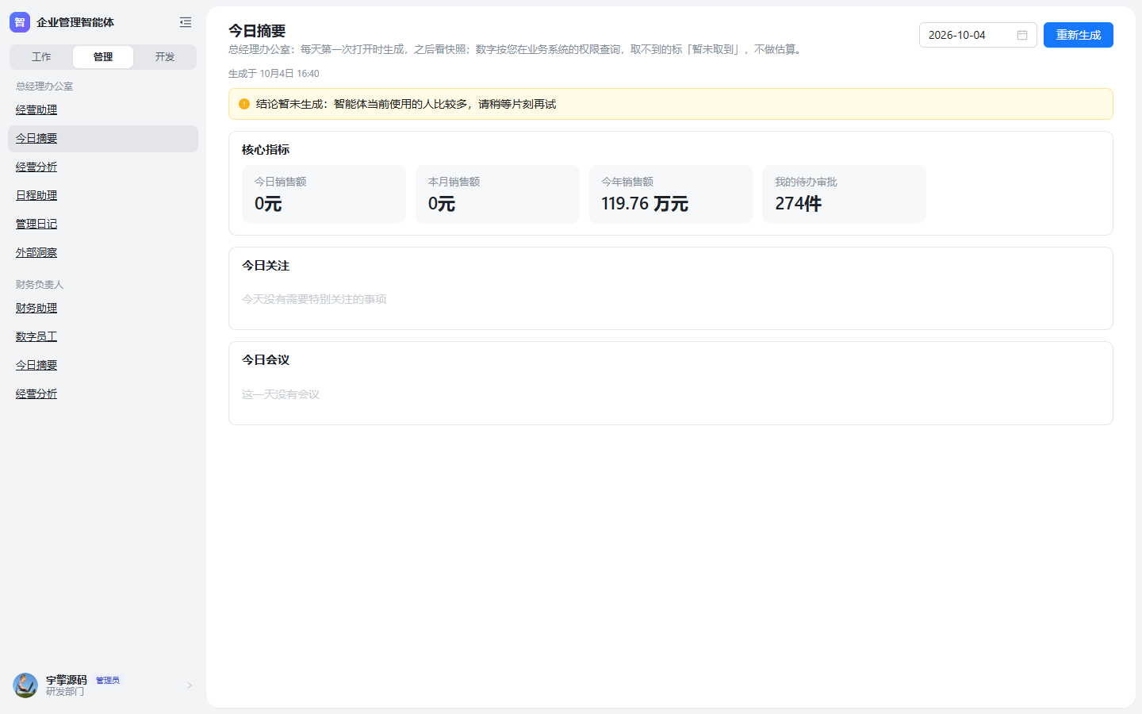The width and height of the screenshot is (1142, 714).
Task: Click the 研发部门 department label
Action: 65,692
